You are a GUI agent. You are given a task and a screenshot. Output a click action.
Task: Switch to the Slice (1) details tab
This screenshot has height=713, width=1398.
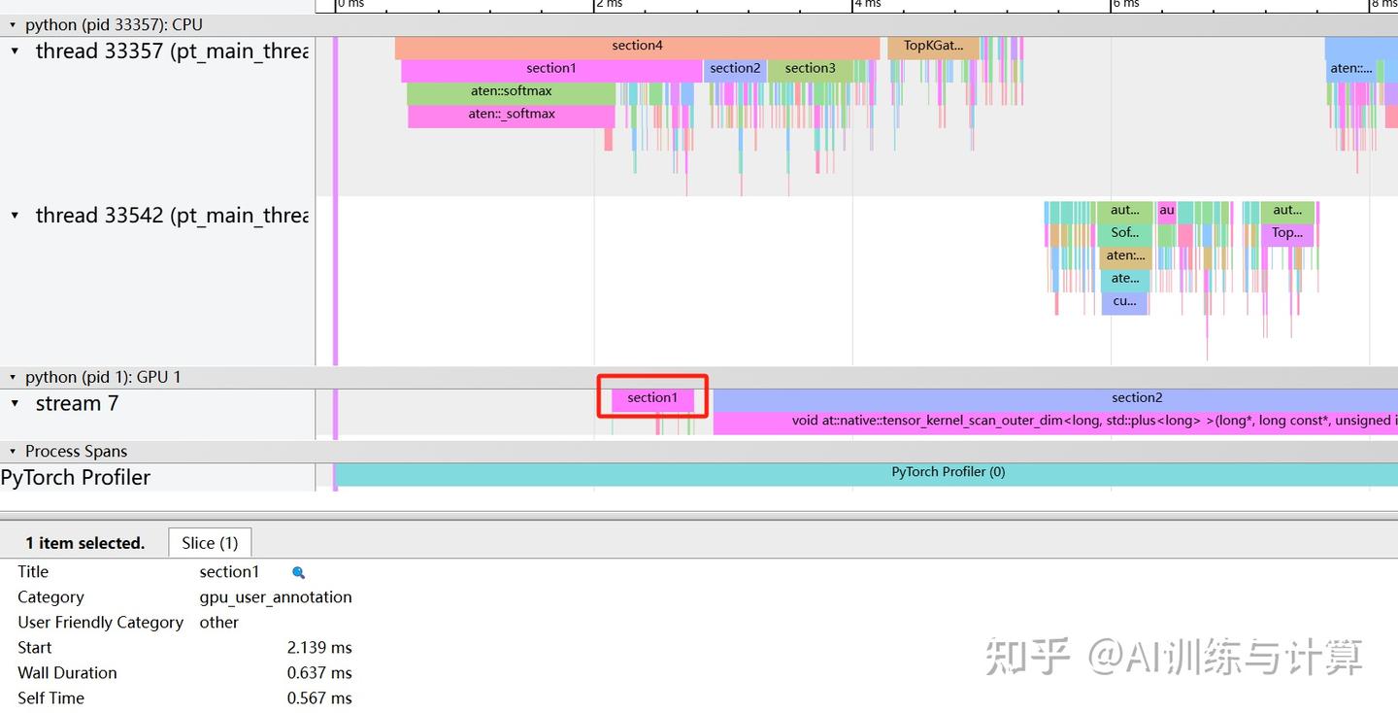(210, 542)
